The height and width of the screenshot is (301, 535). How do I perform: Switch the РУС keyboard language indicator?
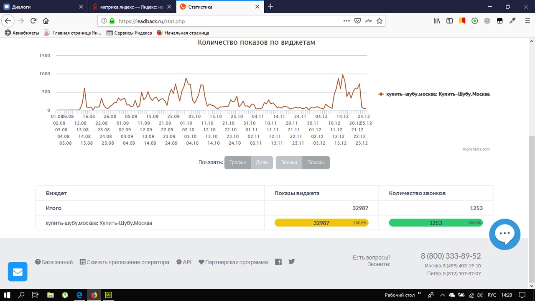[x=492, y=295]
